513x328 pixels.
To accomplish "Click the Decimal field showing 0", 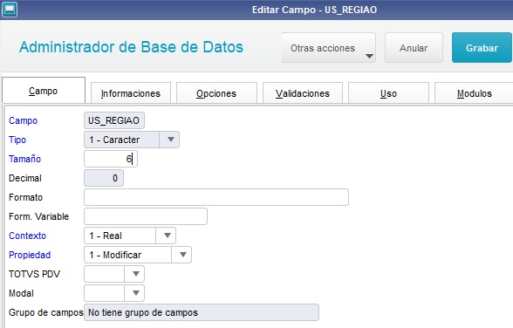I will pyautogui.click(x=104, y=178).
